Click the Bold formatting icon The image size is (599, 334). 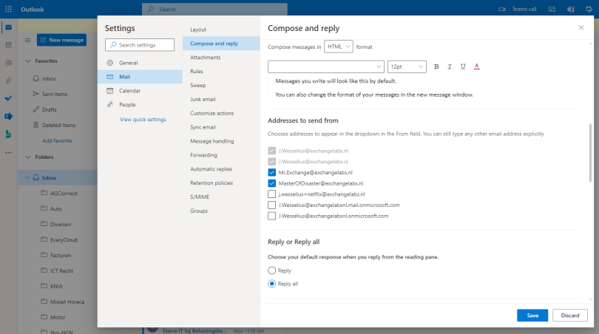[437, 67]
